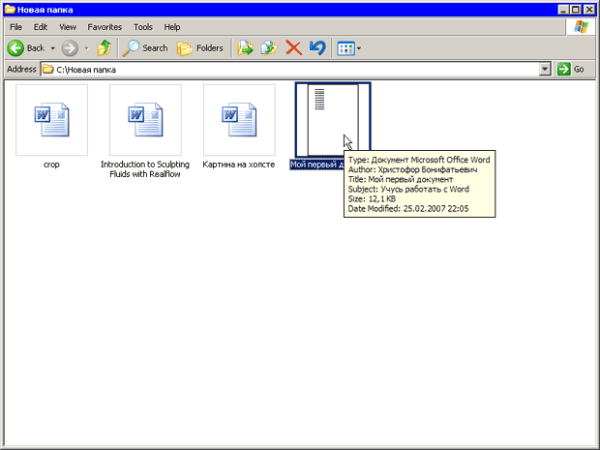Select the crop Word document thumbnail
Screen dimensions: 600x450
tap(51, 120)
